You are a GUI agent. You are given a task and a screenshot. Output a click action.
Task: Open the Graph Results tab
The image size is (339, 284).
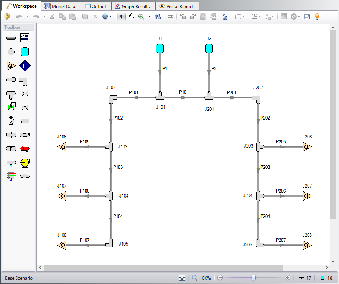(x=133, y=6)
